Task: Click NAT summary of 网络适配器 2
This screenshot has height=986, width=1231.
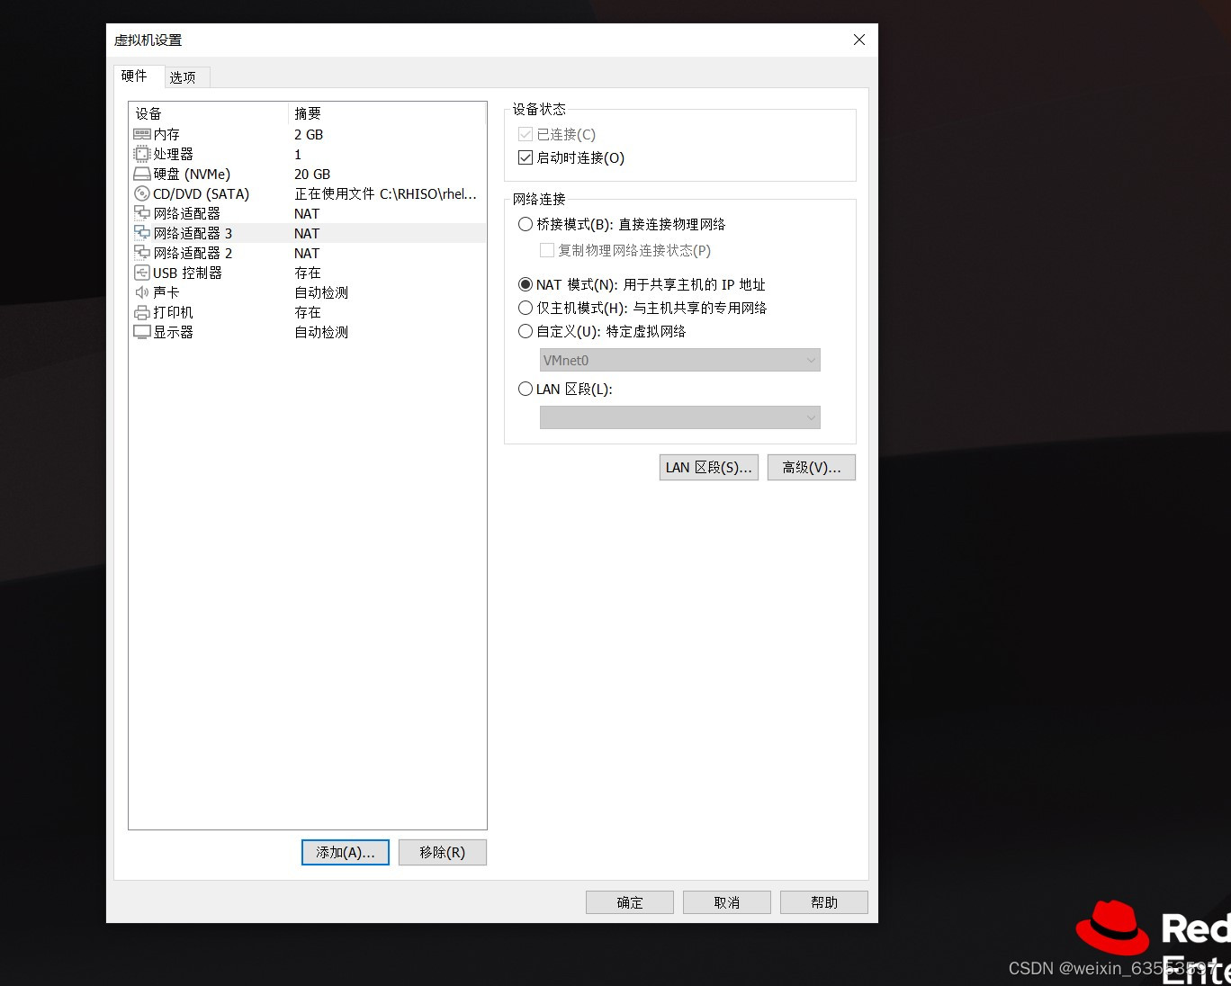Action: (x=307, y=253)
